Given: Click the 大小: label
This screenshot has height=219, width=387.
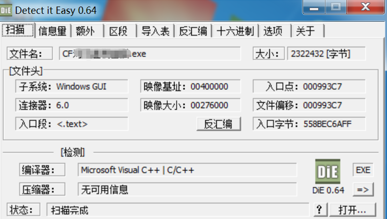Looking at the screenshot, I should point(269,54).
